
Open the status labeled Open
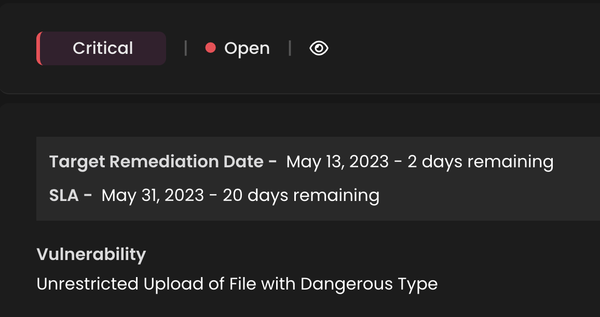click(247, 49)
